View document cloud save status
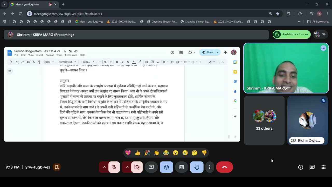 76,51
